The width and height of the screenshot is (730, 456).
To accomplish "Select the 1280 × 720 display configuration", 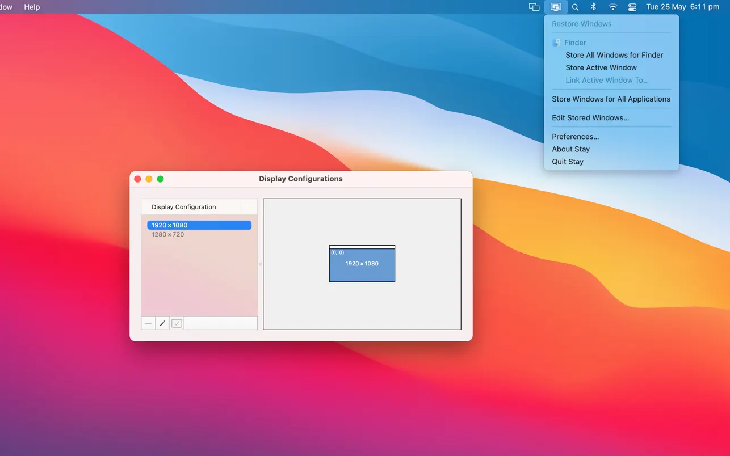I will (168, 234).
